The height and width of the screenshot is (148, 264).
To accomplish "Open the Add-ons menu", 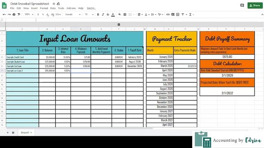I will [71, 8].
